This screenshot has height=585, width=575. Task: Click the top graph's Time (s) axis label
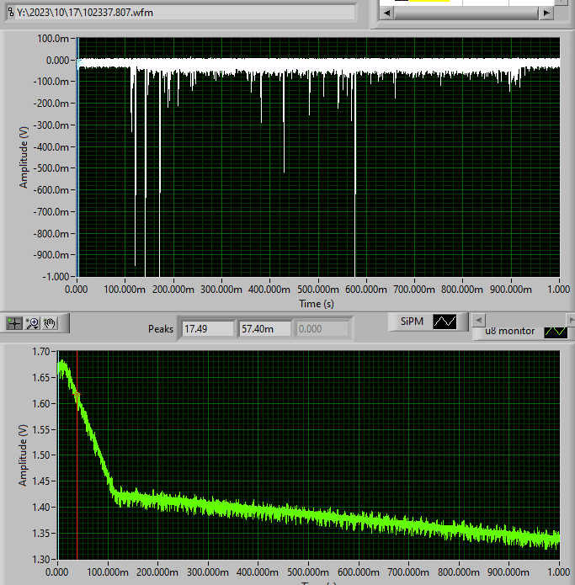pyautogui.click(x=317, y=304)
